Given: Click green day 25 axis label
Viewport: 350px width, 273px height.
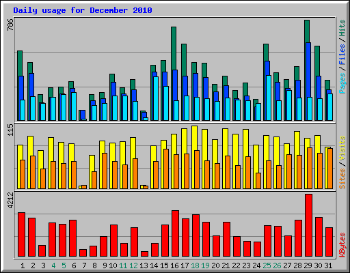Looking at the screenshot, I should coord(267,265).
